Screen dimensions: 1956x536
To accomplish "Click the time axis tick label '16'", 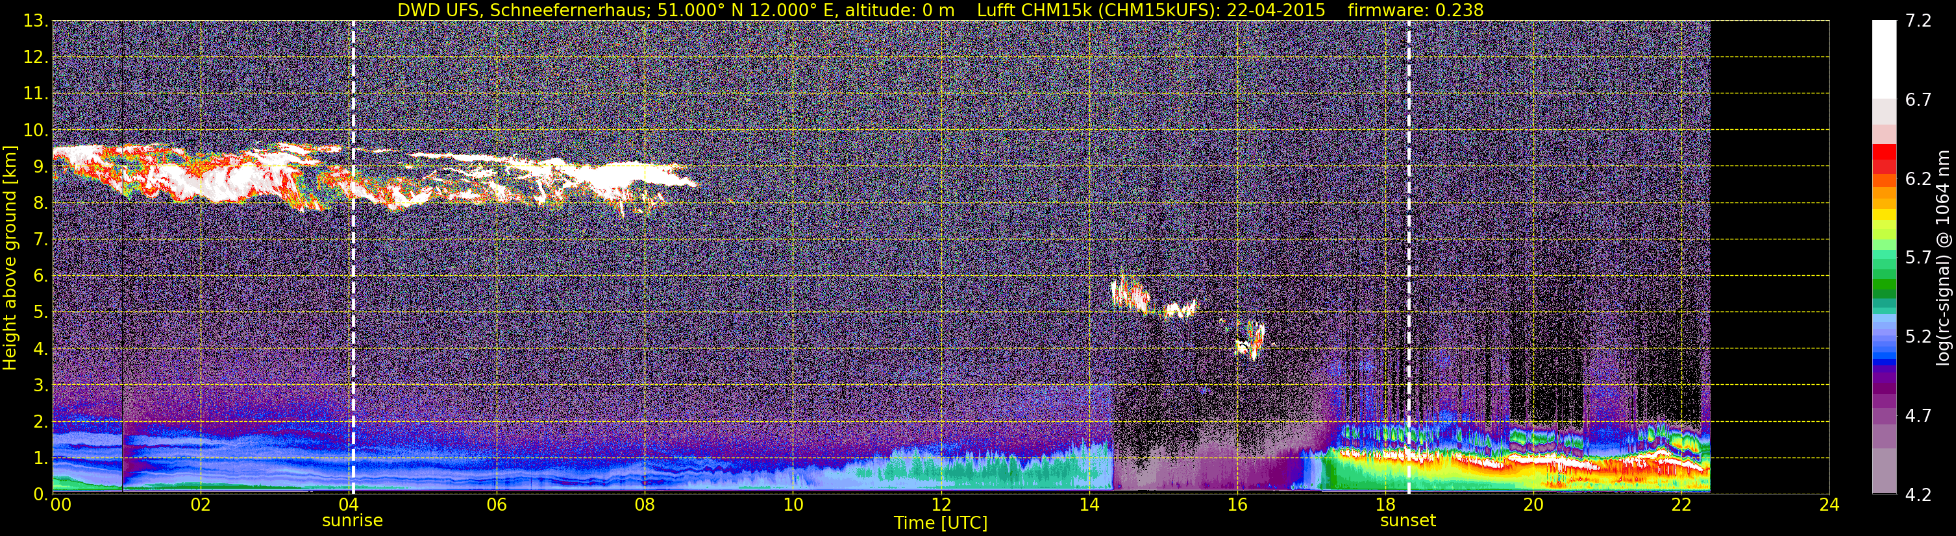I will click(1237, 505).
